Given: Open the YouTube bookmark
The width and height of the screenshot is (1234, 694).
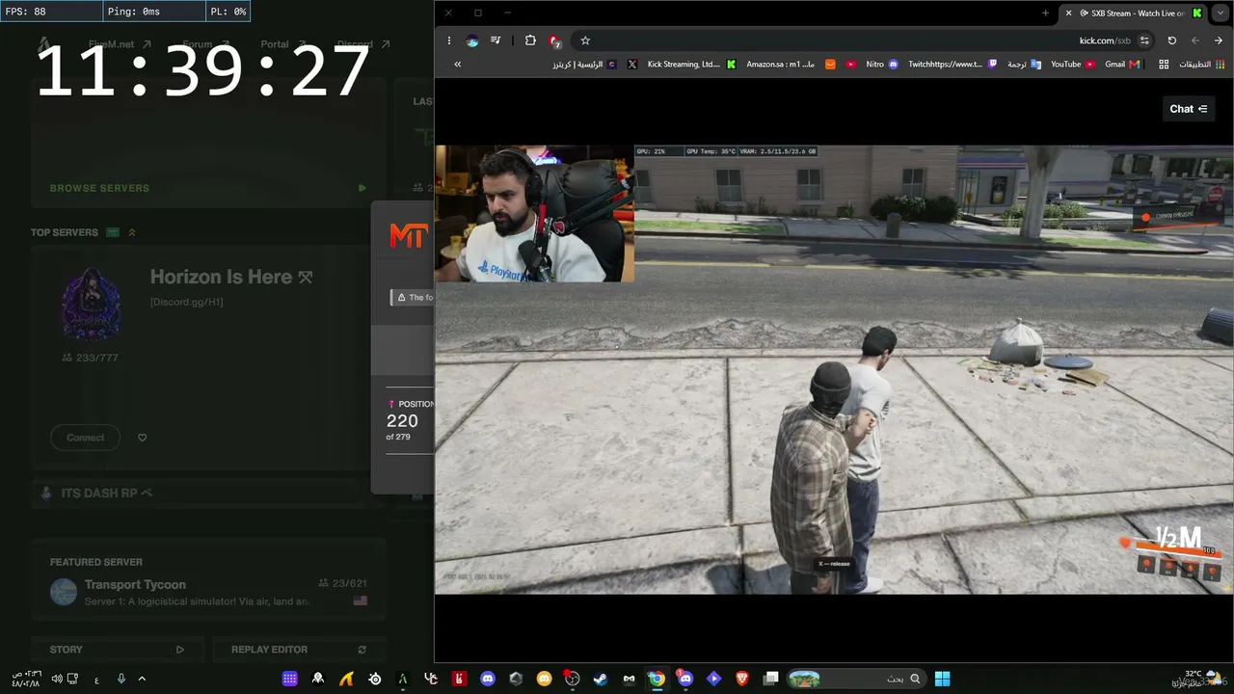Looking at the screenshot, I should [x=1073, y=65].
